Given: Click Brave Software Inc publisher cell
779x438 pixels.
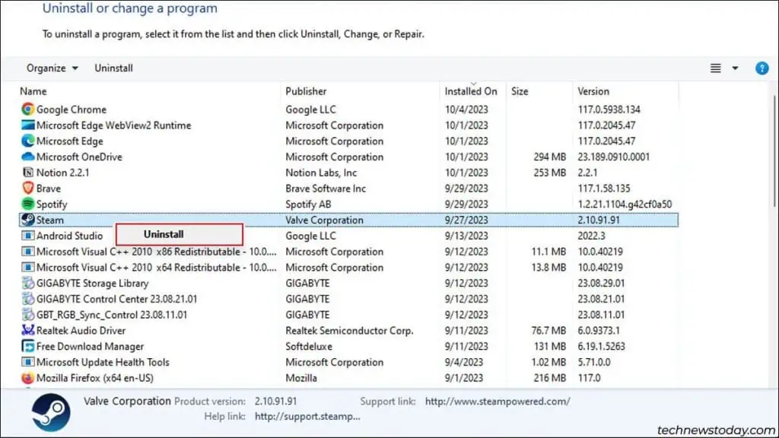Looking at the screenshot, I should pyautogui.click(x=326, y=189).
